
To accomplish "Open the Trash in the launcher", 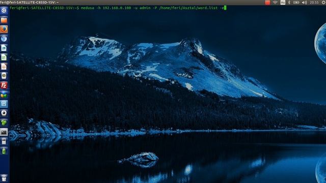I will 4,178.
